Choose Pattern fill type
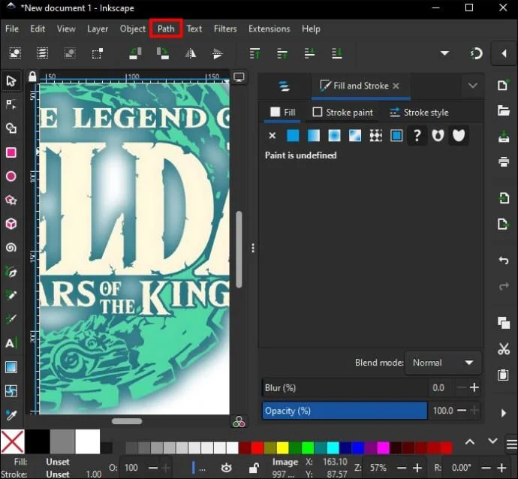Viewport: 518px width, 479px height. tap(376, 135)
